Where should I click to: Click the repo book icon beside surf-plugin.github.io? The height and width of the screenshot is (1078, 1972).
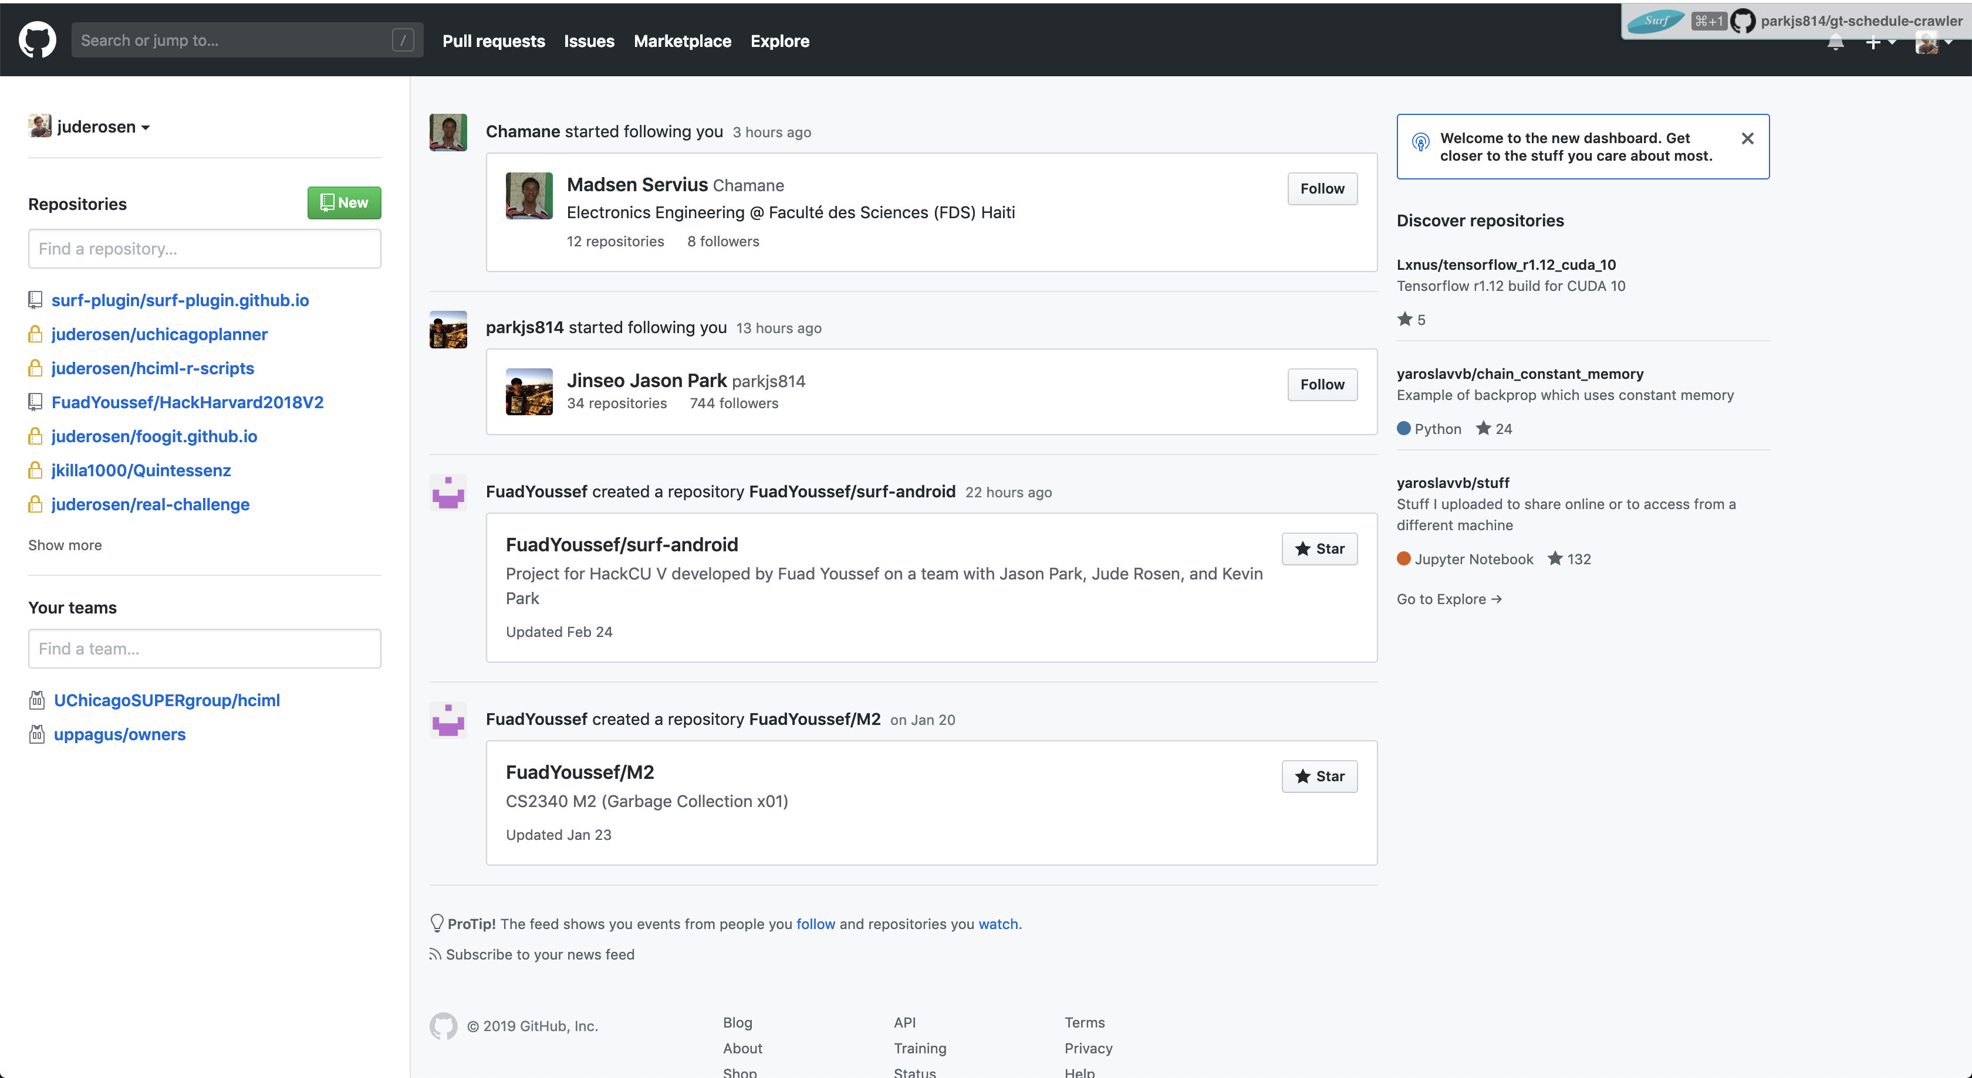pyautogui.click(x=35, y=300)
